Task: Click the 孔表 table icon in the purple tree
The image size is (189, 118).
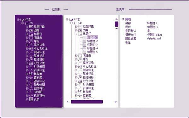Action: tap(31, 99)
